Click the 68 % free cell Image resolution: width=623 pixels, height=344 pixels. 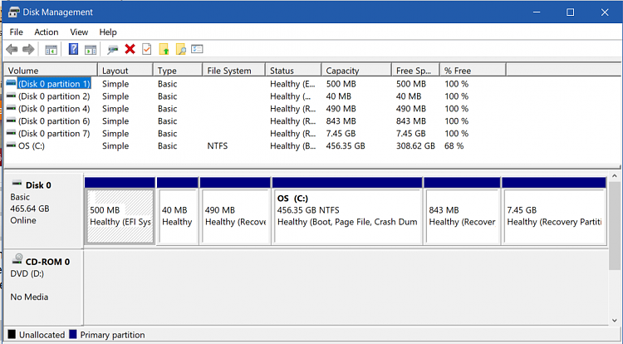point(454,145)
